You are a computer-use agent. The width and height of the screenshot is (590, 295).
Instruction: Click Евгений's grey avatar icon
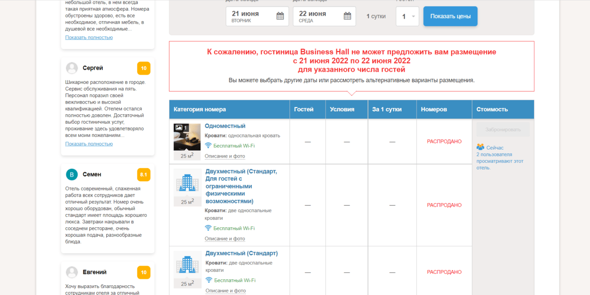72,272
